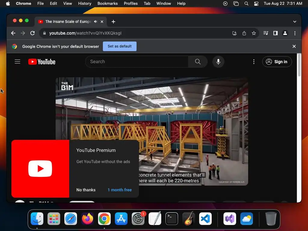Expand the tab search chevron

click(x=295, y=22)
